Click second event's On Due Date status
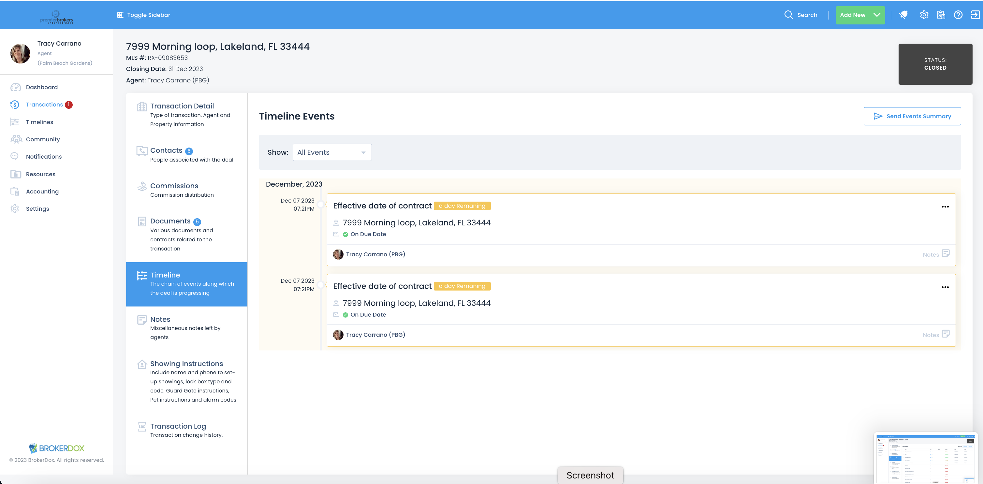Screen dimensions: 983x484 click(x=364, y=315)
